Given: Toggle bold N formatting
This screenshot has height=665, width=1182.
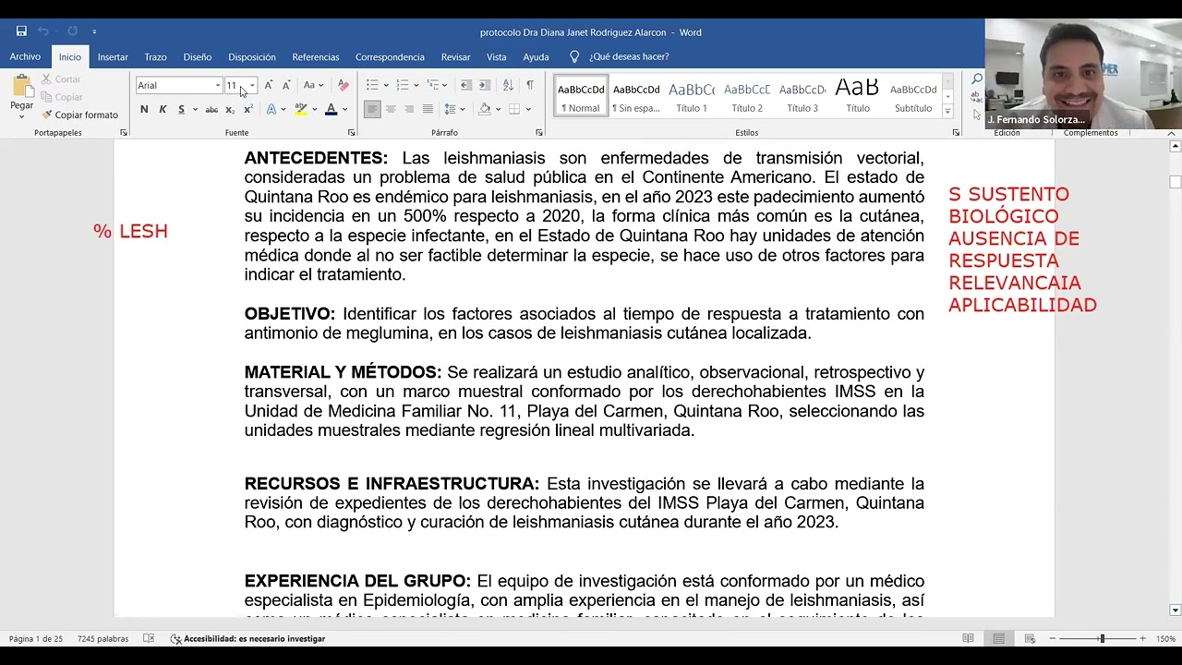Looking at the screenshot, I should pos(144,109).
